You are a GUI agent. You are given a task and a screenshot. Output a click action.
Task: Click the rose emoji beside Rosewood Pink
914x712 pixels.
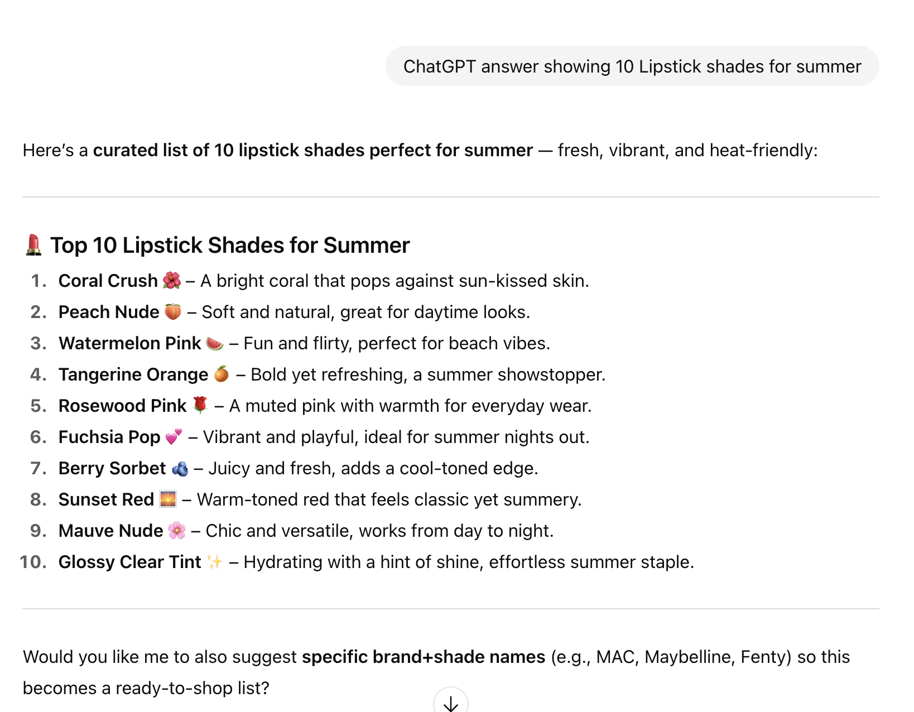tap(200, 405)
